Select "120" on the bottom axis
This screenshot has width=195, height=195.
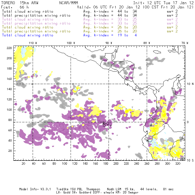click(75, 164)
